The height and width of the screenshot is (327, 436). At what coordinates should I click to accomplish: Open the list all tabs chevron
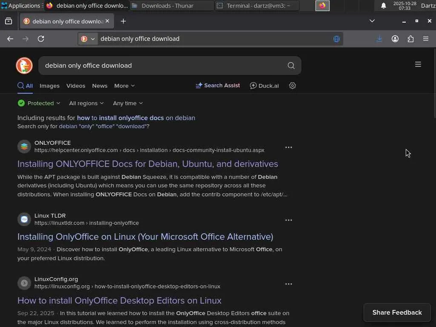click(x=372, y=21)
